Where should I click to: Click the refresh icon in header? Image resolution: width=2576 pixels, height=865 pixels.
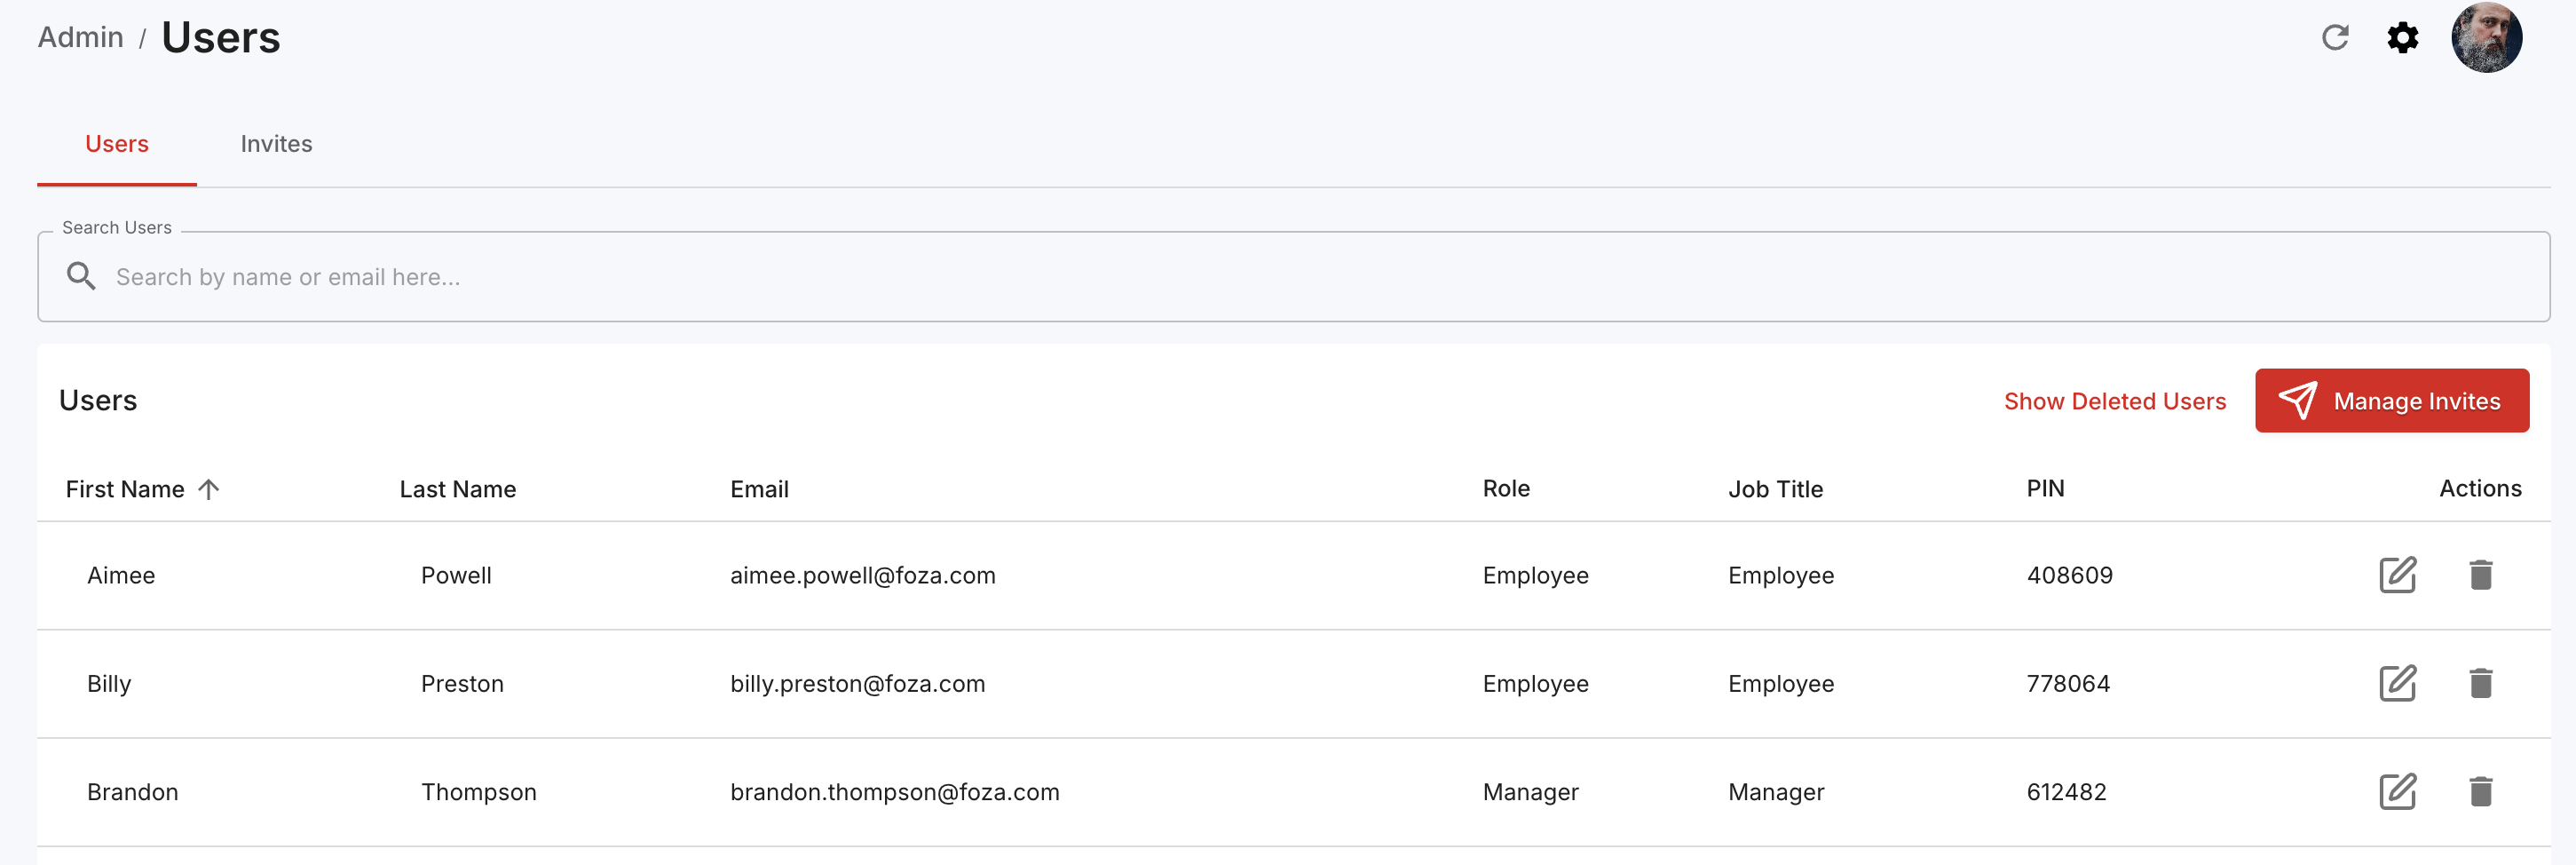point(2334,38)
